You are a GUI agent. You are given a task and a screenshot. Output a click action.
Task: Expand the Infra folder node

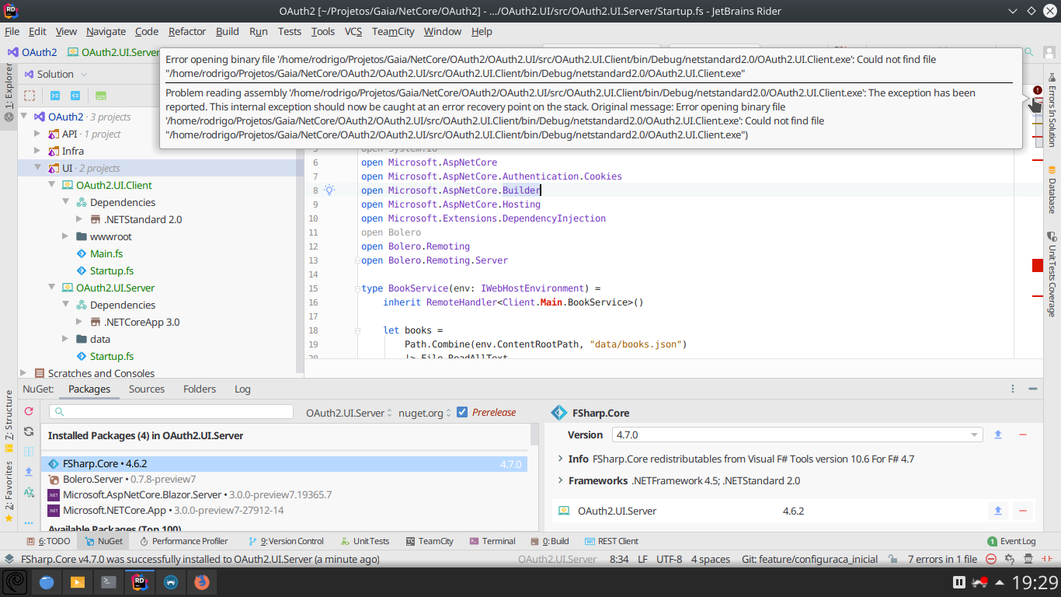[37, 151]
